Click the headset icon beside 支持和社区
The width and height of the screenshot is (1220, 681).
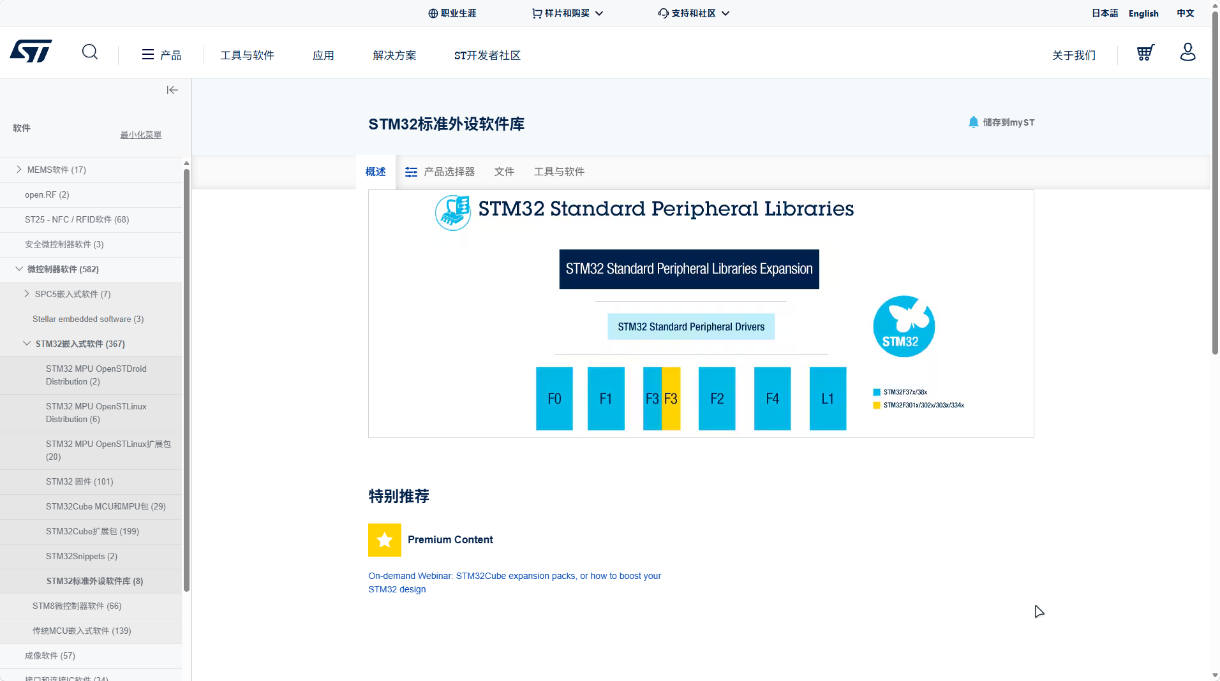coord(663,13)
